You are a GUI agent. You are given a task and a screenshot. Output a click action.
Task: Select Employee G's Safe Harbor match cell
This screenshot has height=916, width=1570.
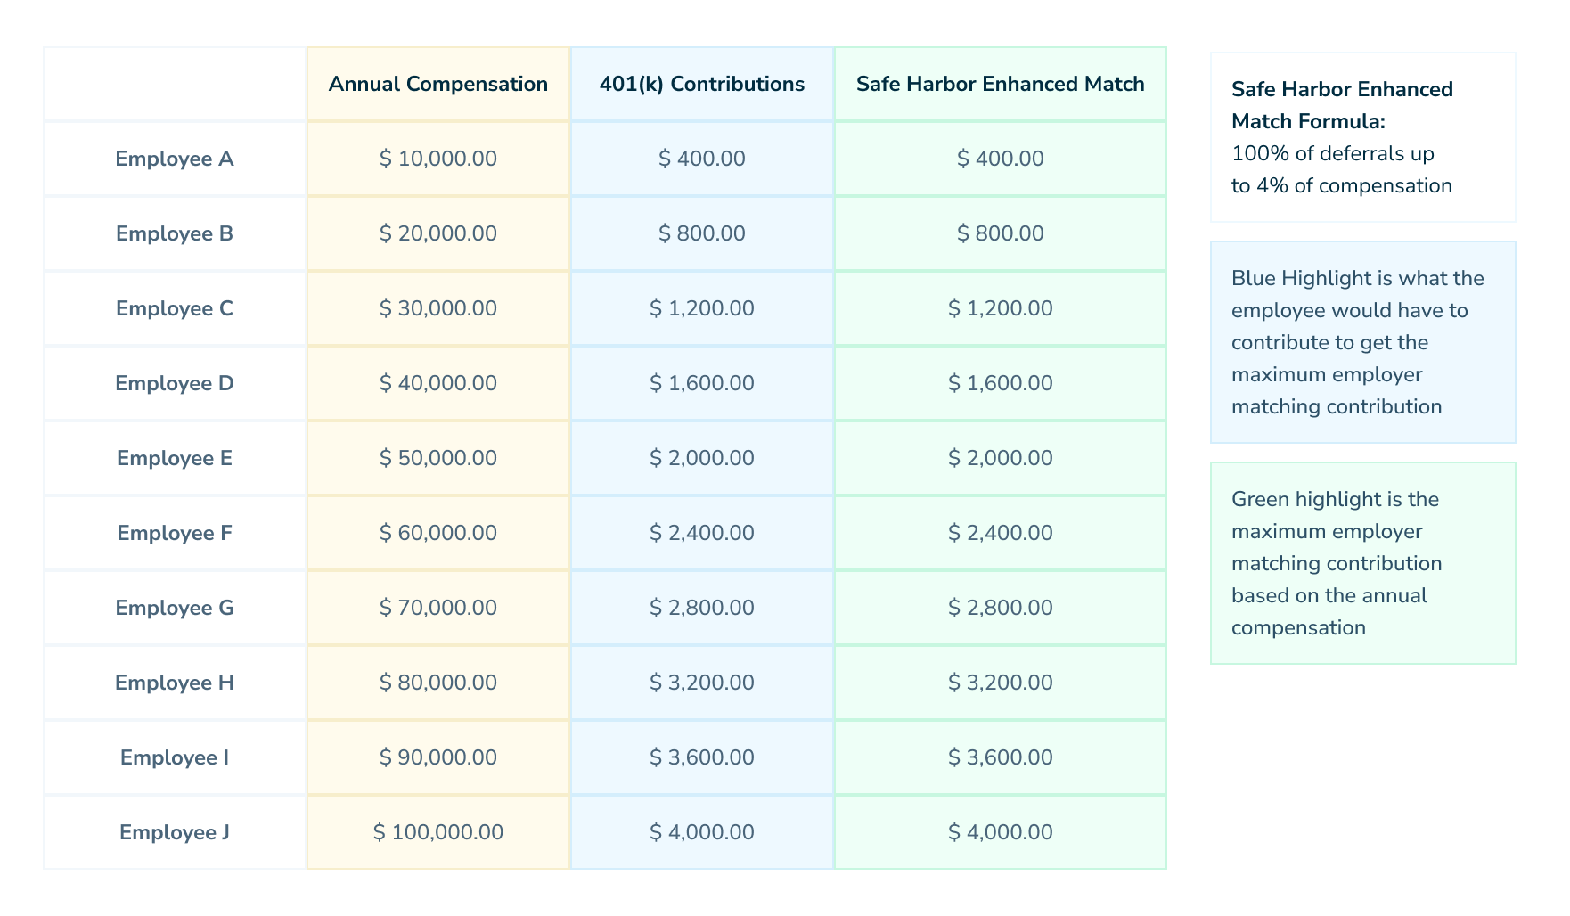tap(1000, 608)
